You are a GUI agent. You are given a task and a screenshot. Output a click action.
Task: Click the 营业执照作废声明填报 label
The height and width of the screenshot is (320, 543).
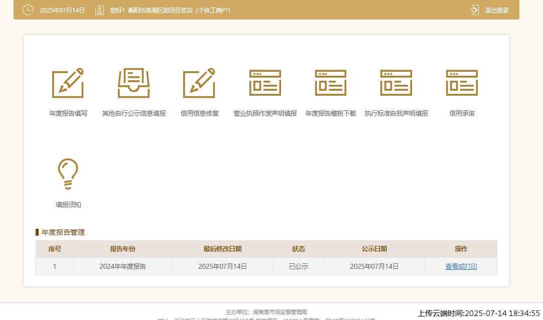pyautogui.click(x=265, y=113)
